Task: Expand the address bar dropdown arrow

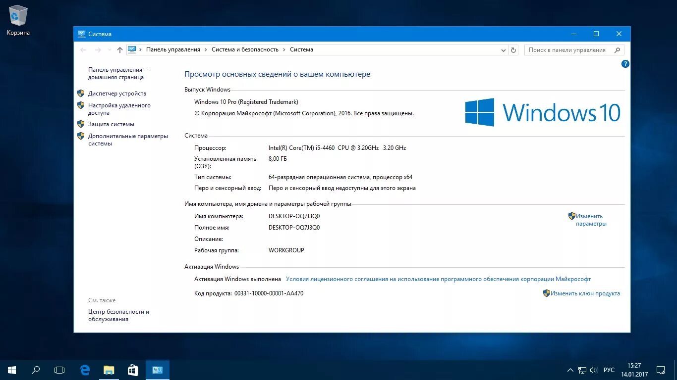Action: pos(503,49)
